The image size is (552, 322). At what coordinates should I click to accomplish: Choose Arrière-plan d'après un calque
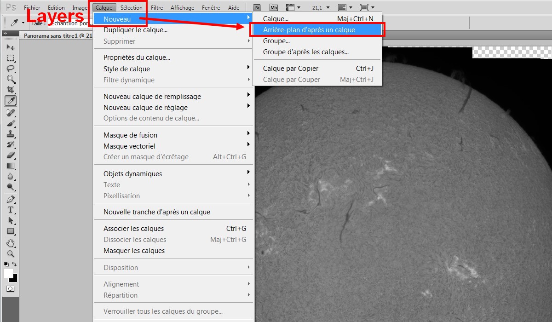[x=317, y=29]
